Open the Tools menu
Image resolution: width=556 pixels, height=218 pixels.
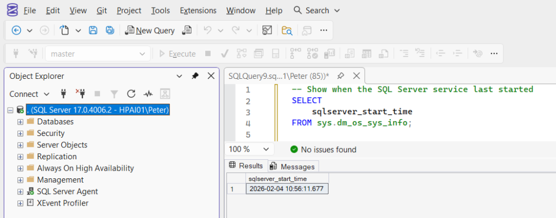[160, 11]
